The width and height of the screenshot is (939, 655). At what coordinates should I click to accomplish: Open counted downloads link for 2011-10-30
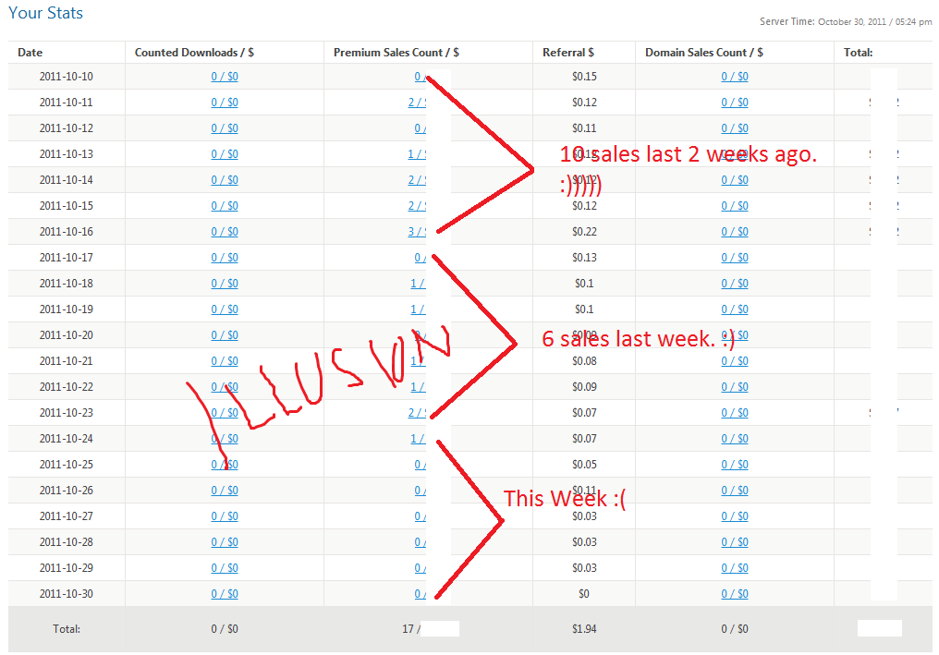[225, 594]
